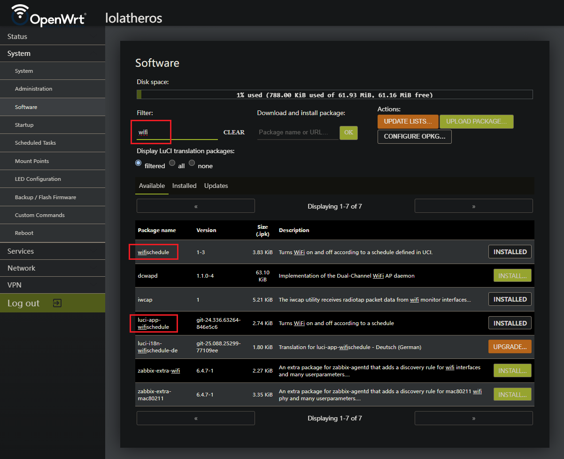Collapse the System menu section
This screenshot has width=564, height=459.
tap(53, 54)
